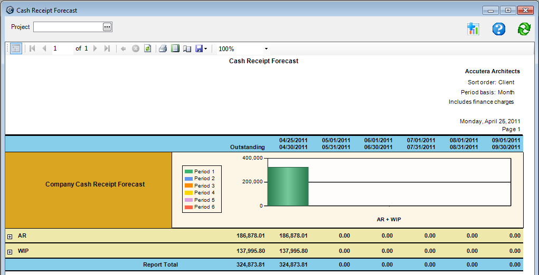Click the Period 1 green legend swatch
Screen dimensions: 539x275
click(x=188, y=172)
